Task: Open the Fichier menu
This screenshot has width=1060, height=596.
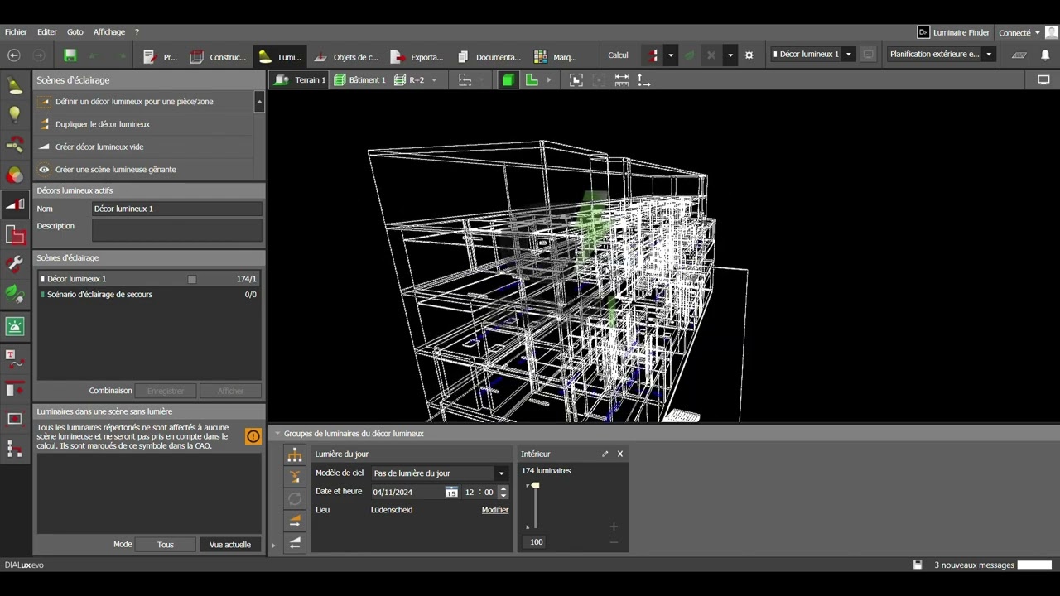Action: [x=16, y=32]
